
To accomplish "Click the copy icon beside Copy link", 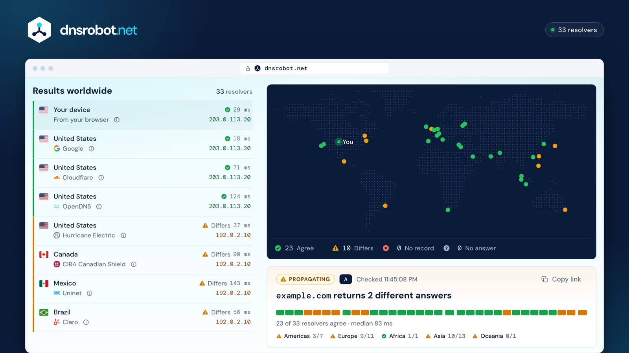I will point(544,279).
